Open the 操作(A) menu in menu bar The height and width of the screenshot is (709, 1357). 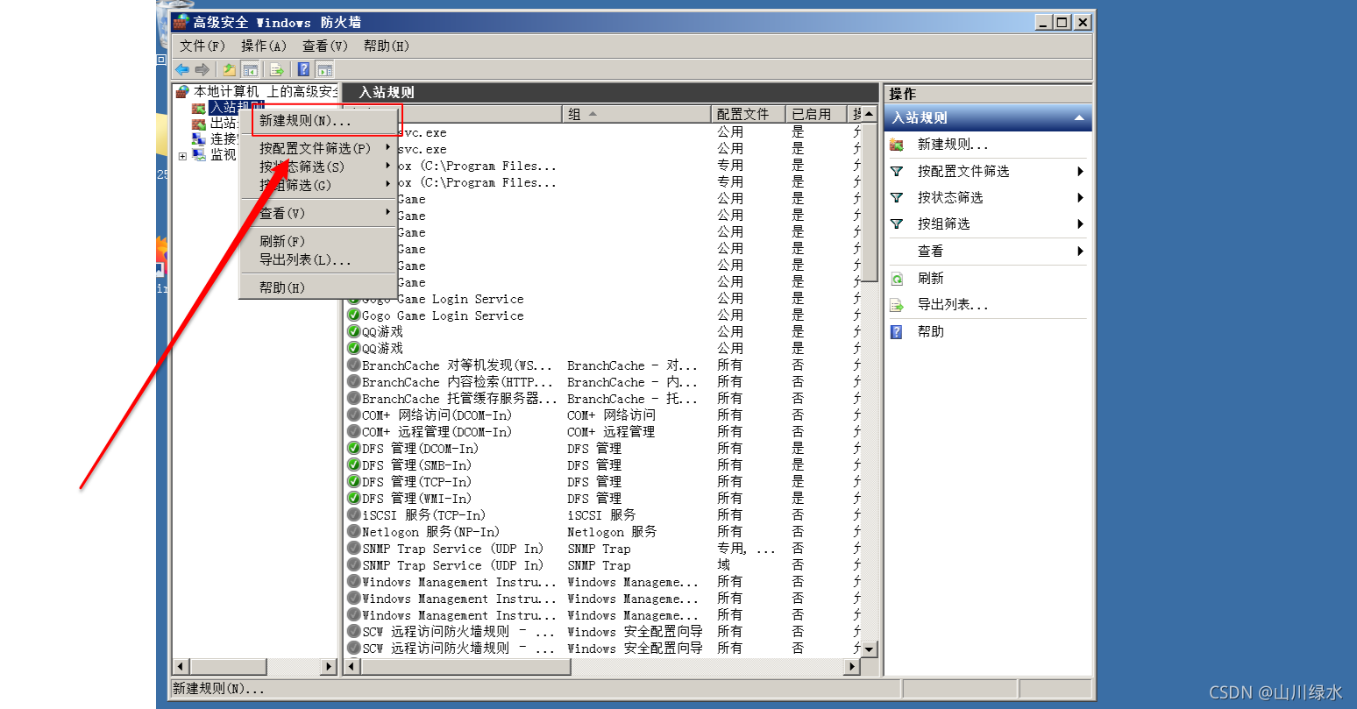(263, 46)
